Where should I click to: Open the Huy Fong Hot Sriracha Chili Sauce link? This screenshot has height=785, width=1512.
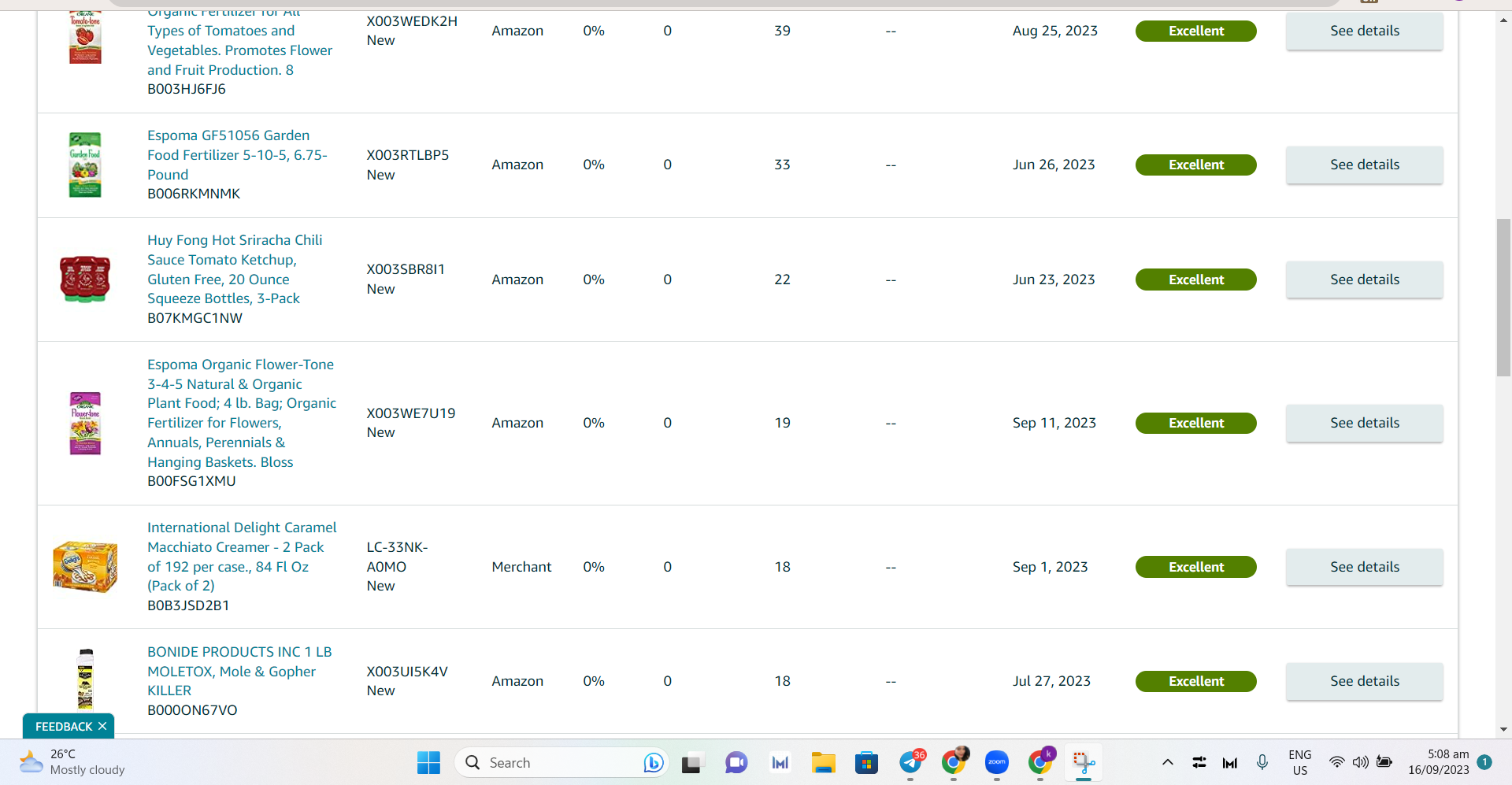(x=235, y=269)
